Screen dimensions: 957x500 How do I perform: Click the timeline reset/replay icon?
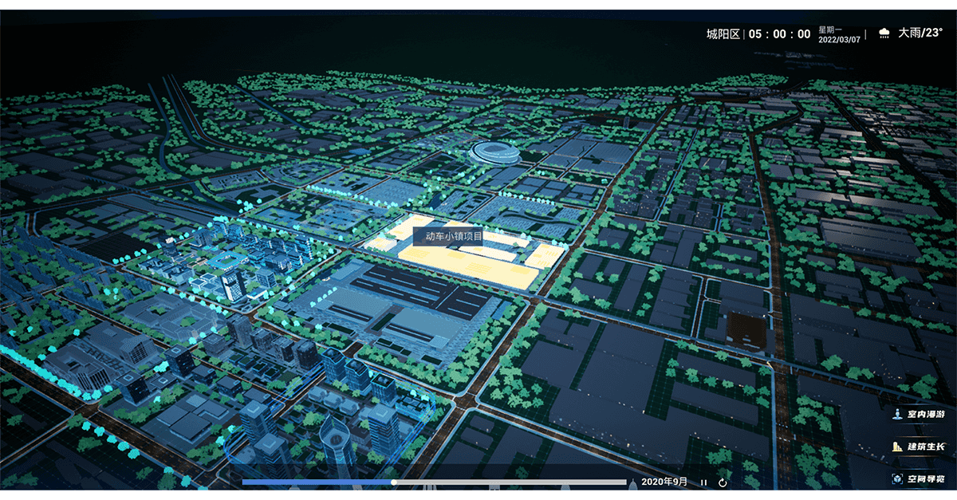tap(723, 482)
